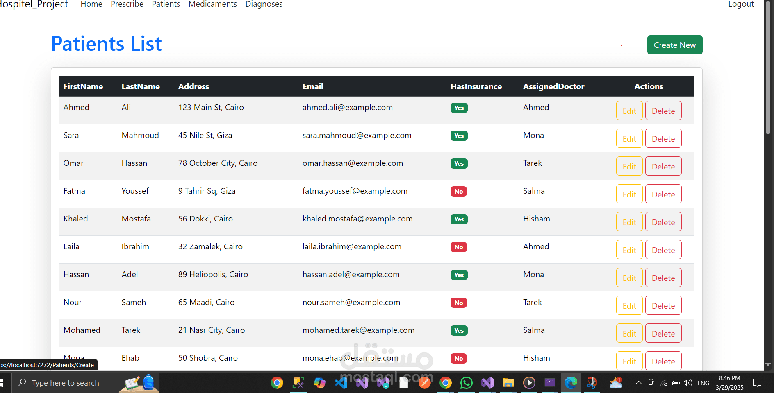This screenshot has height=393, width=774.
Task: Open File Explorer in the taskbar
Action: click(508, 383)
